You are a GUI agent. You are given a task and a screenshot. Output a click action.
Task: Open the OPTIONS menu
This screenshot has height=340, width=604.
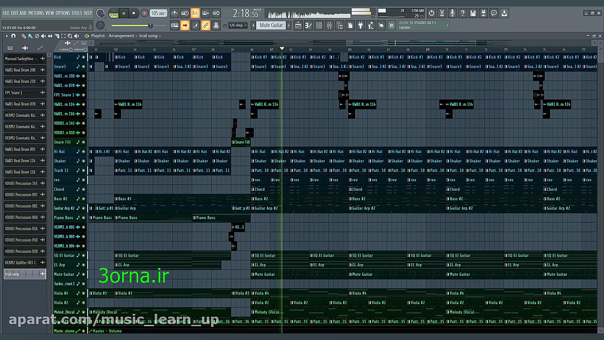(x=63, y=13)
